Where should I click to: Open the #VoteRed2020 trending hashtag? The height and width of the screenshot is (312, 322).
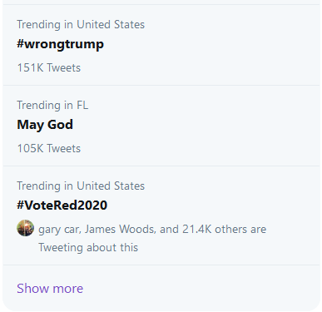pyautogui.click(x=62, y=206)
